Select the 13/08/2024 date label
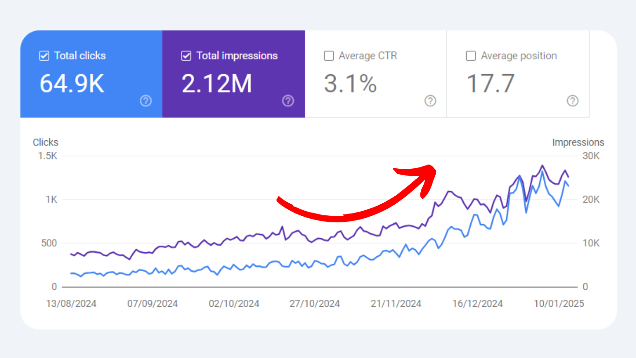Viewport: 636px width, 358px height. [71, 304]
